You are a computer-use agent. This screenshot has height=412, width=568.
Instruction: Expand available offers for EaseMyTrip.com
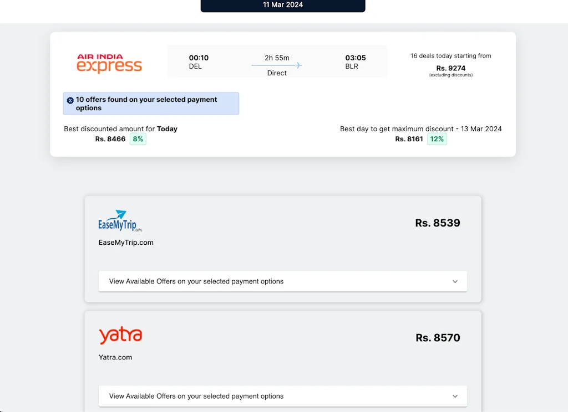tap(283, 281)
